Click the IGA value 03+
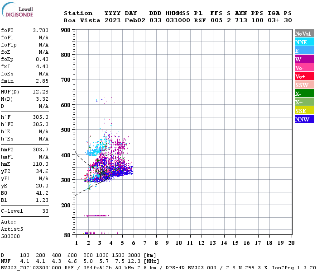This screenshot has width=317, height=271. coord(274,20)
